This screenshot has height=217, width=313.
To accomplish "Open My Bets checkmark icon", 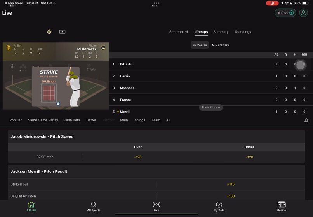I will [x=219, y=207].
